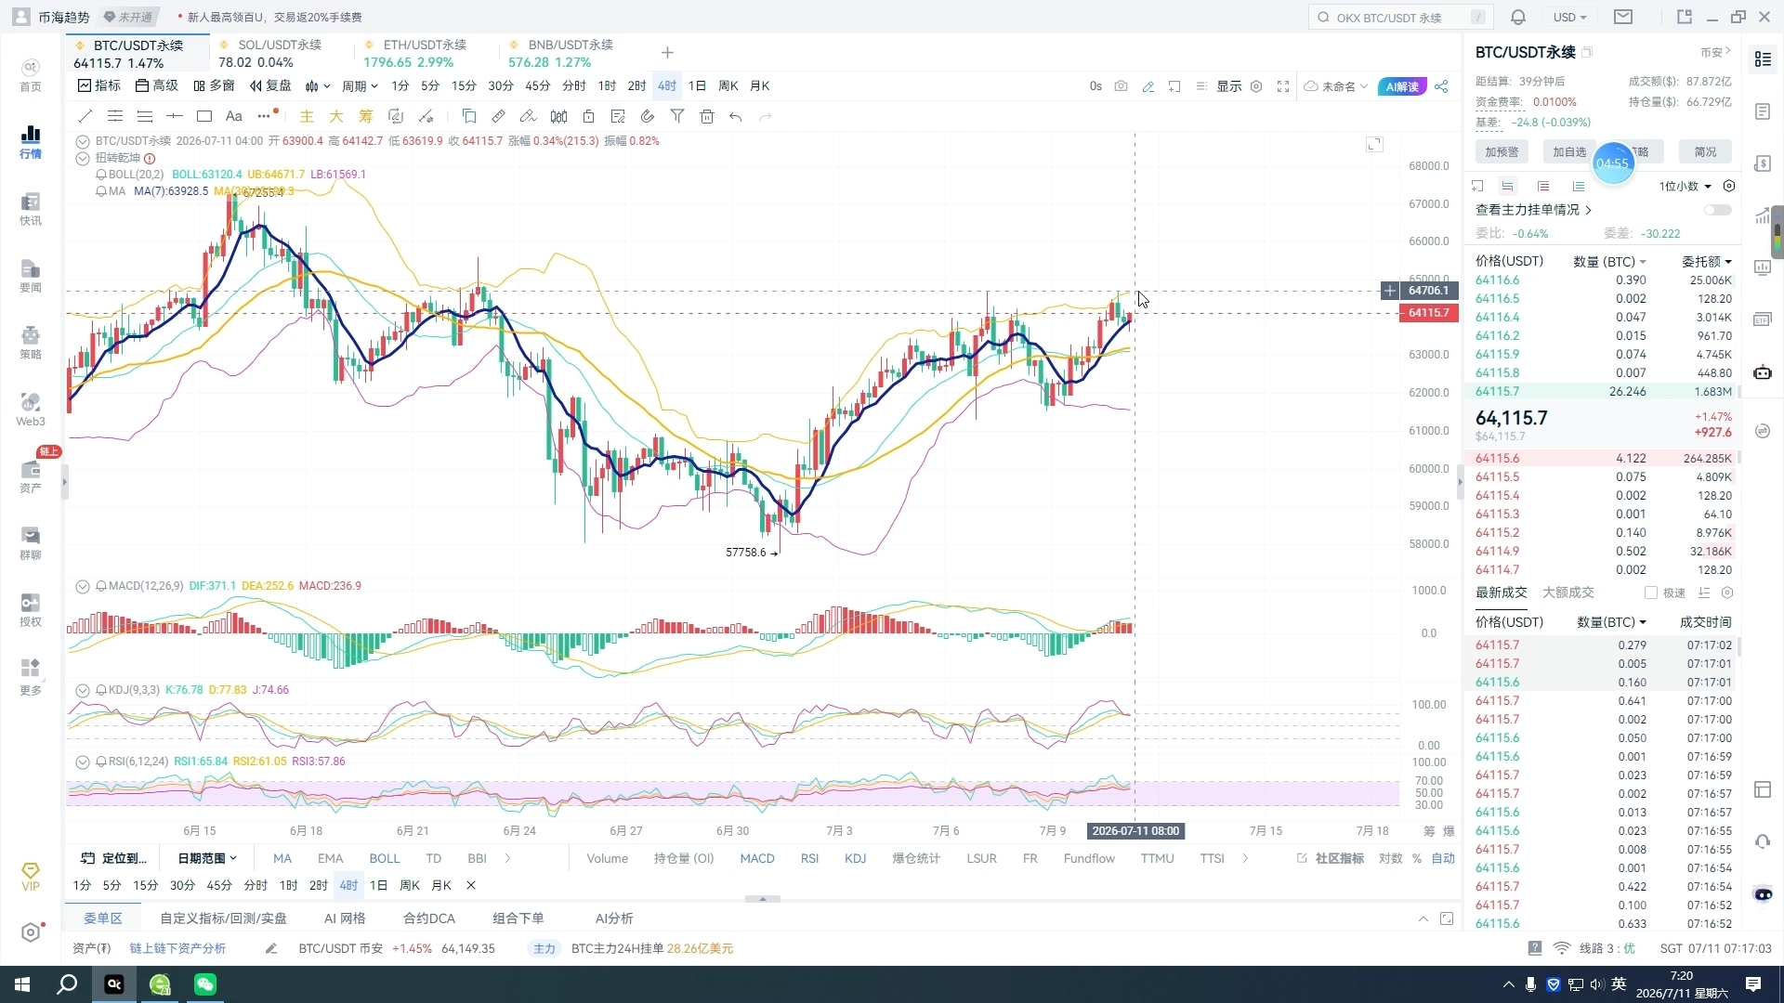Open order book settings hexagon icon

point(1729,186)
